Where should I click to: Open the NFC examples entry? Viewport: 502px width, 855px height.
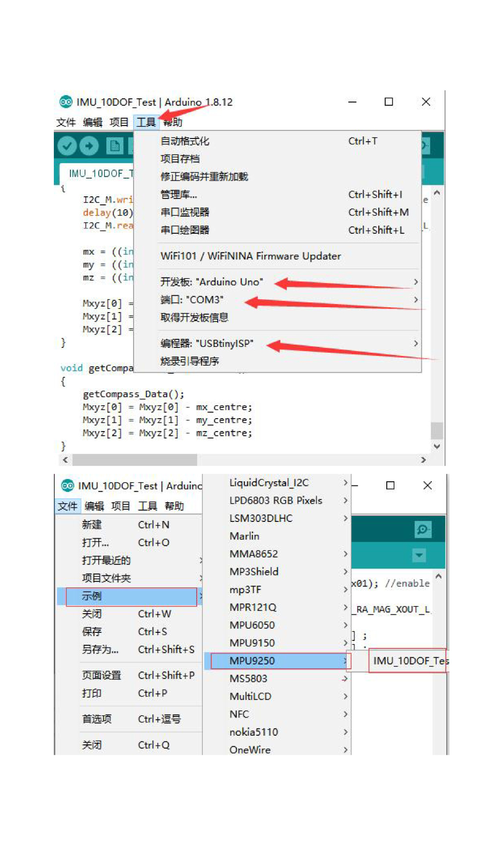277,714
